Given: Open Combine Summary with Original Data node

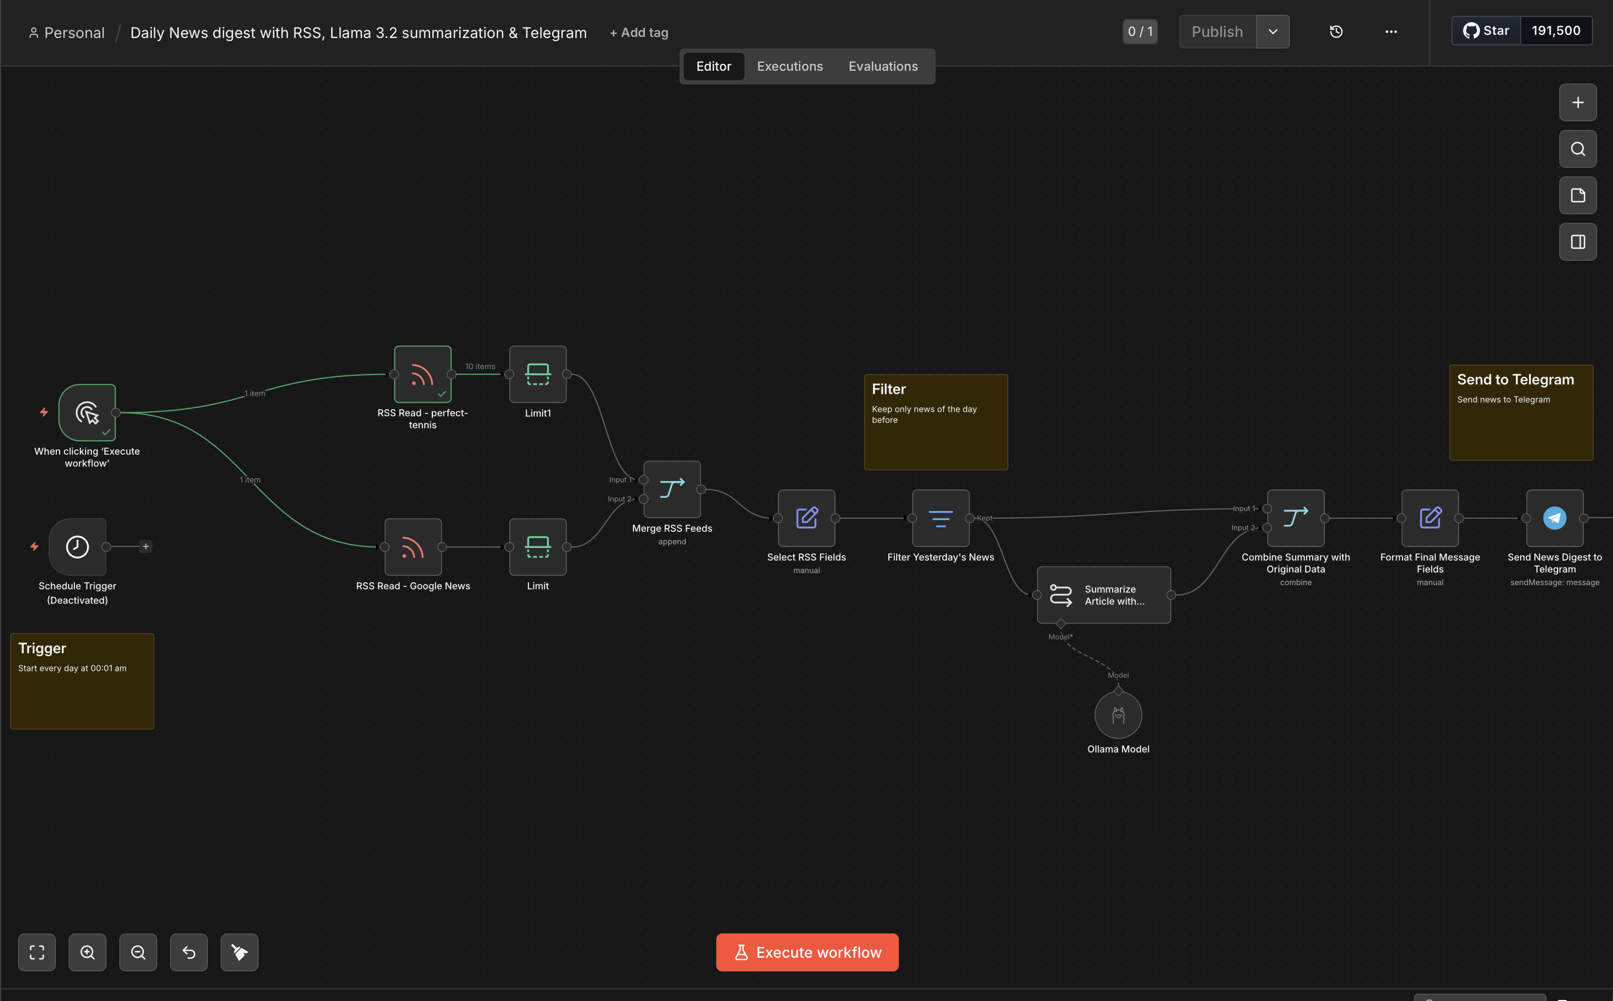Looking at the screenshot, I should tap(1295, 518).
